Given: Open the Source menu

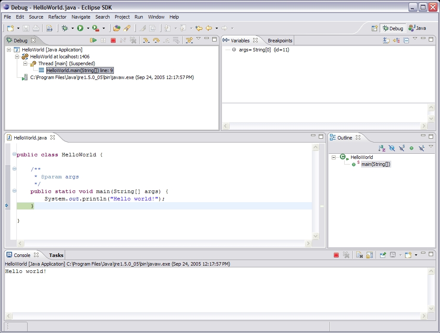Looking at the screenshot, I should (x=36, y=17).
